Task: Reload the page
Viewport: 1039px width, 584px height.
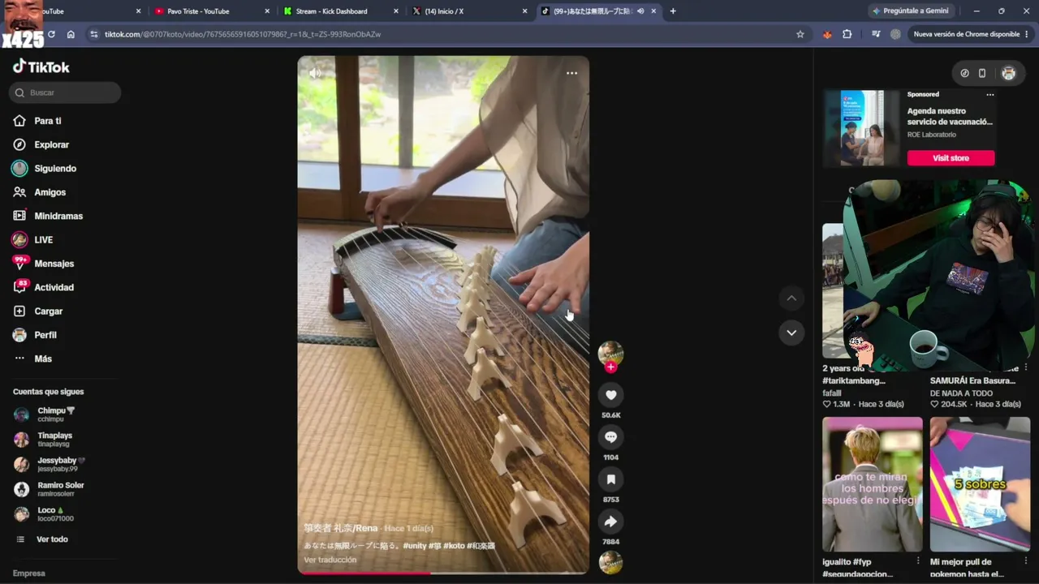Action: (x=51, y=34)
